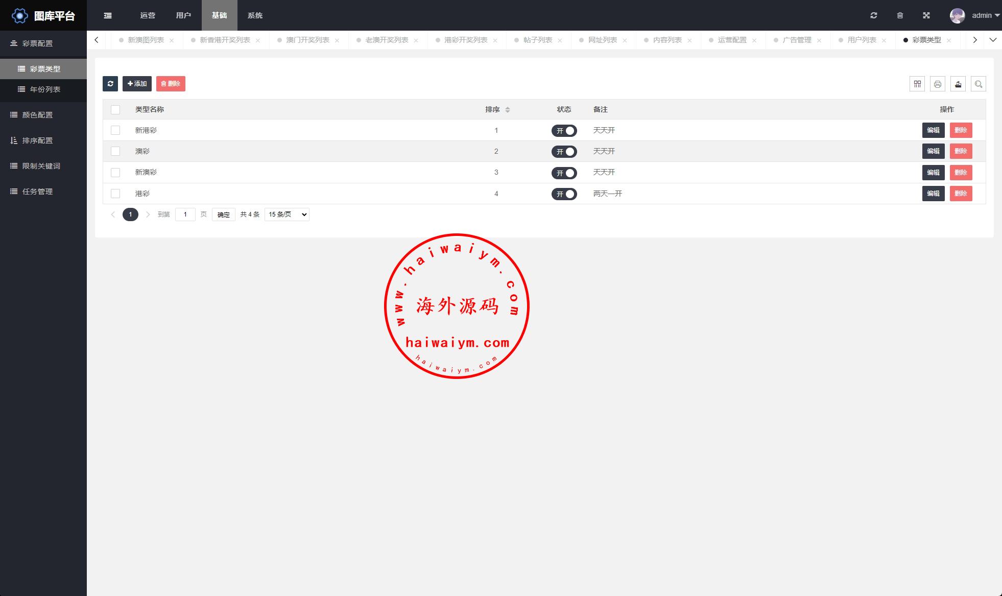
Task: Confirm page jump with 确定
Action: tap(224, 214)
